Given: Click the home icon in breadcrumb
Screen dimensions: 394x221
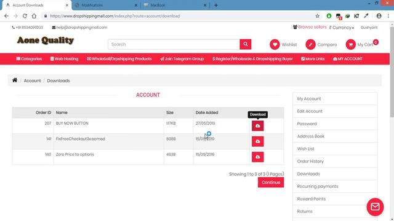Looking at the screenshot, I should (15, 80).
